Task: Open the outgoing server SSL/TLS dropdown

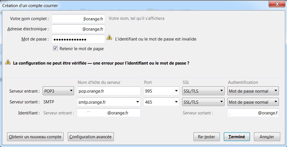Action: point(203,102)
